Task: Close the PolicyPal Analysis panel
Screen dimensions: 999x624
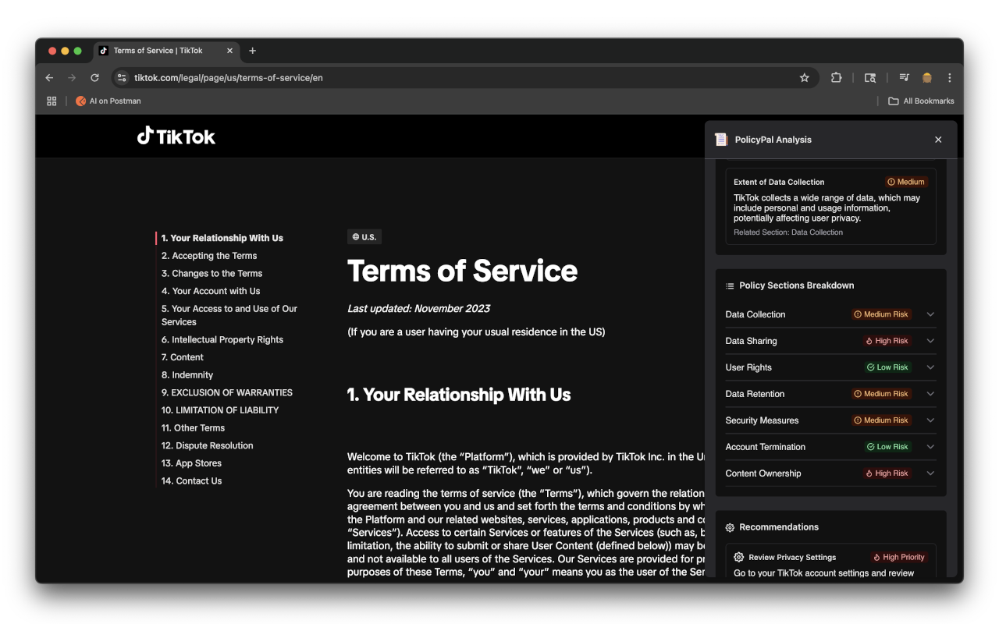Action: point(938,140)
